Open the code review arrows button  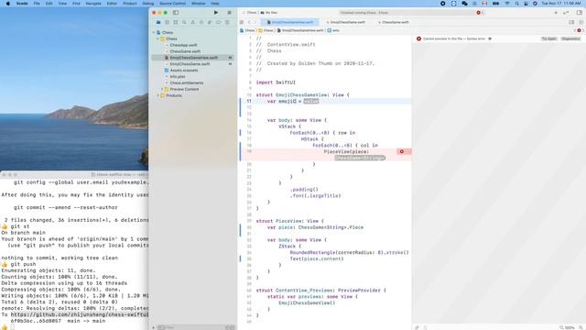point(566,13)
